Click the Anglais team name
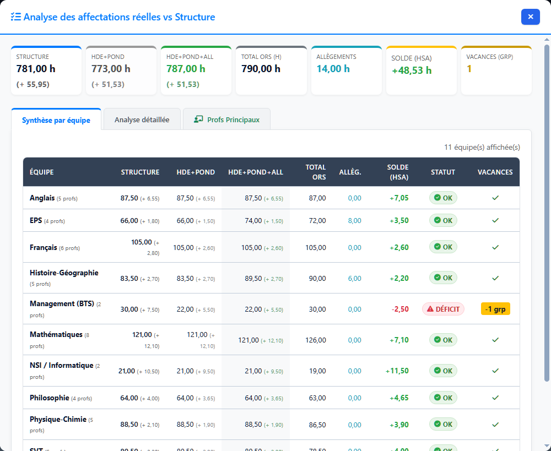551x451 pixels. 42,198
